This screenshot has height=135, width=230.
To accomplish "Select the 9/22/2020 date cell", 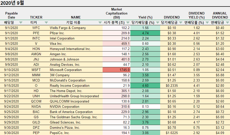I will 12,96.
